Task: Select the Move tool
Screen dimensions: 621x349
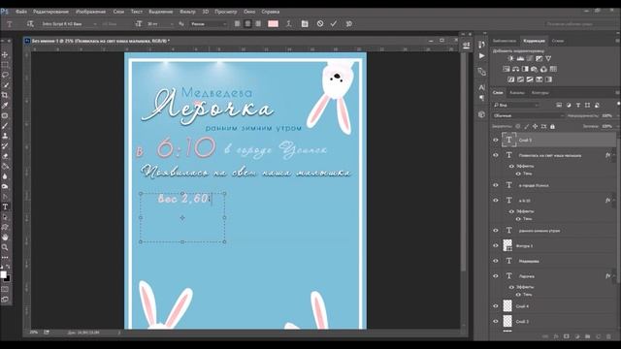Action: coord(5,54)
